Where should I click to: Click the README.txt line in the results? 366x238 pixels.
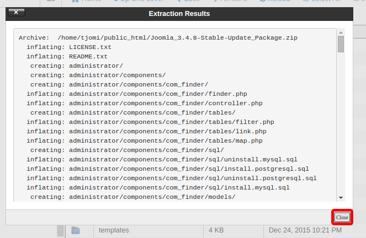point(67,56)
